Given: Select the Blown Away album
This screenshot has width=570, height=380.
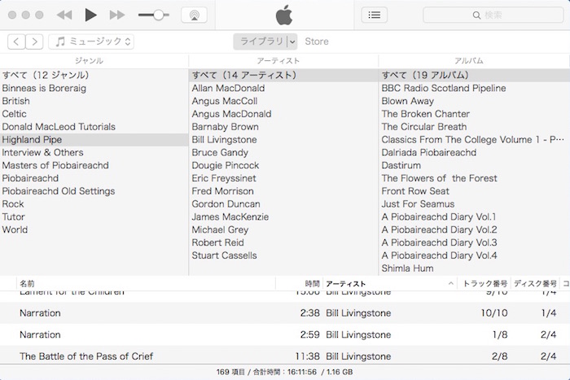Looking at the screenshot, I should click(x=408, y=101).
